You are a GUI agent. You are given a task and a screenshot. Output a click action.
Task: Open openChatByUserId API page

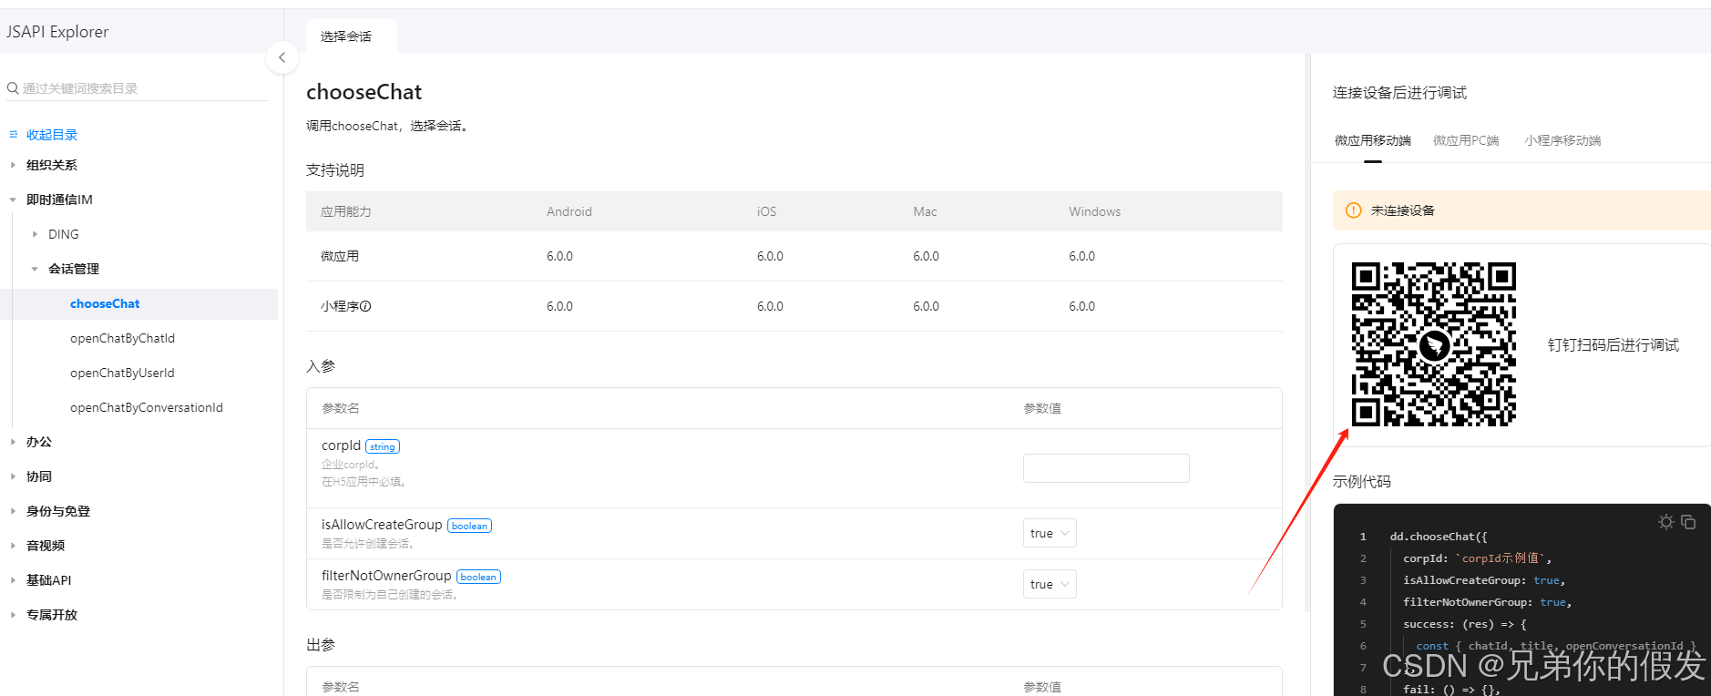(x=122, y=373)
